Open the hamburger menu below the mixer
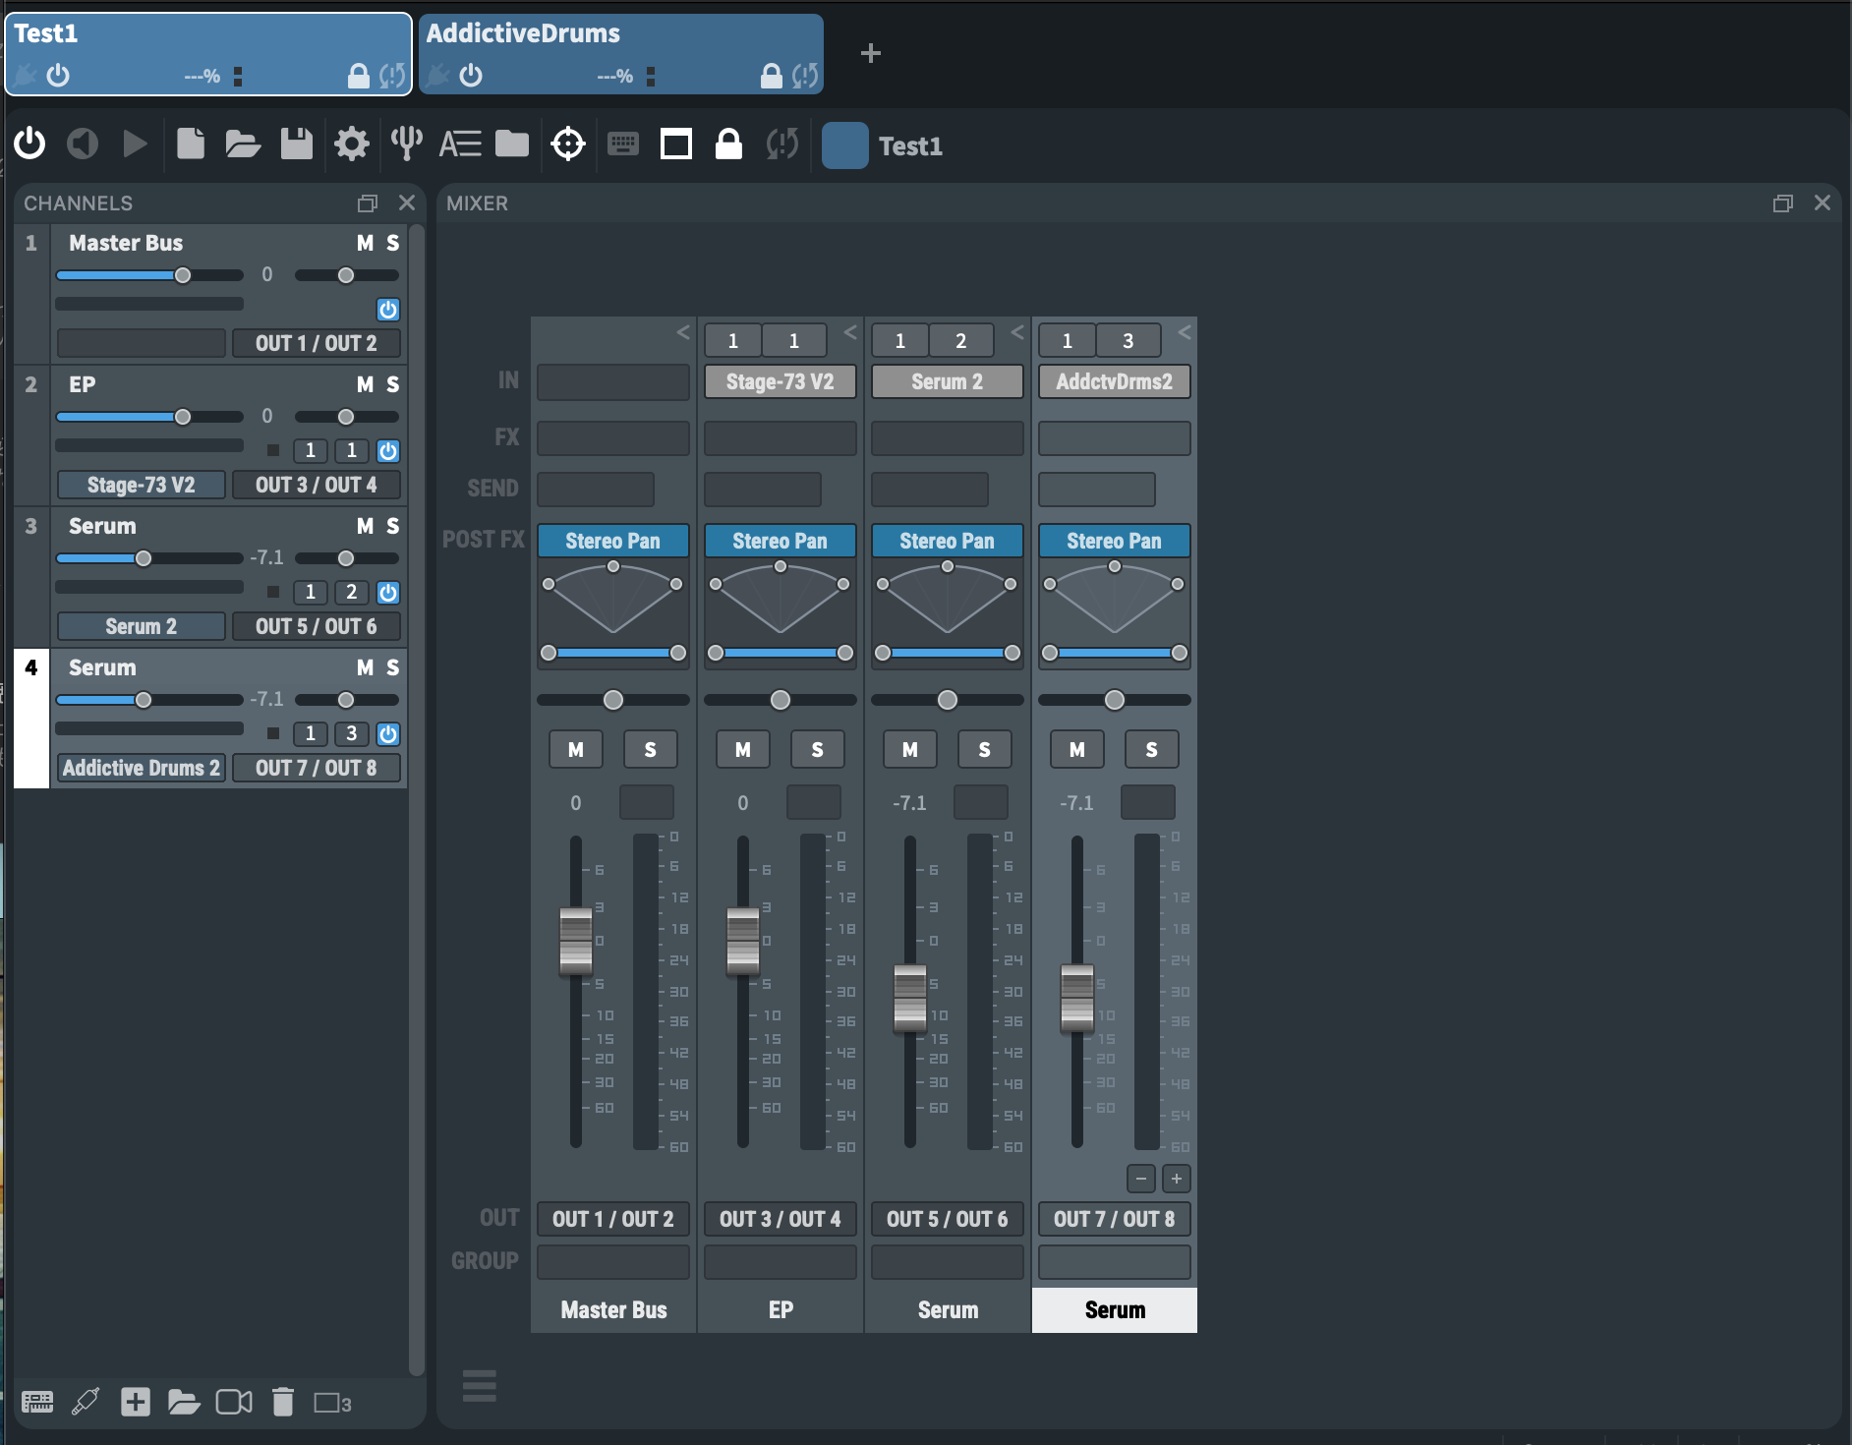1852x1445 pixels. pyautogui.click(x=480, y=1386)
